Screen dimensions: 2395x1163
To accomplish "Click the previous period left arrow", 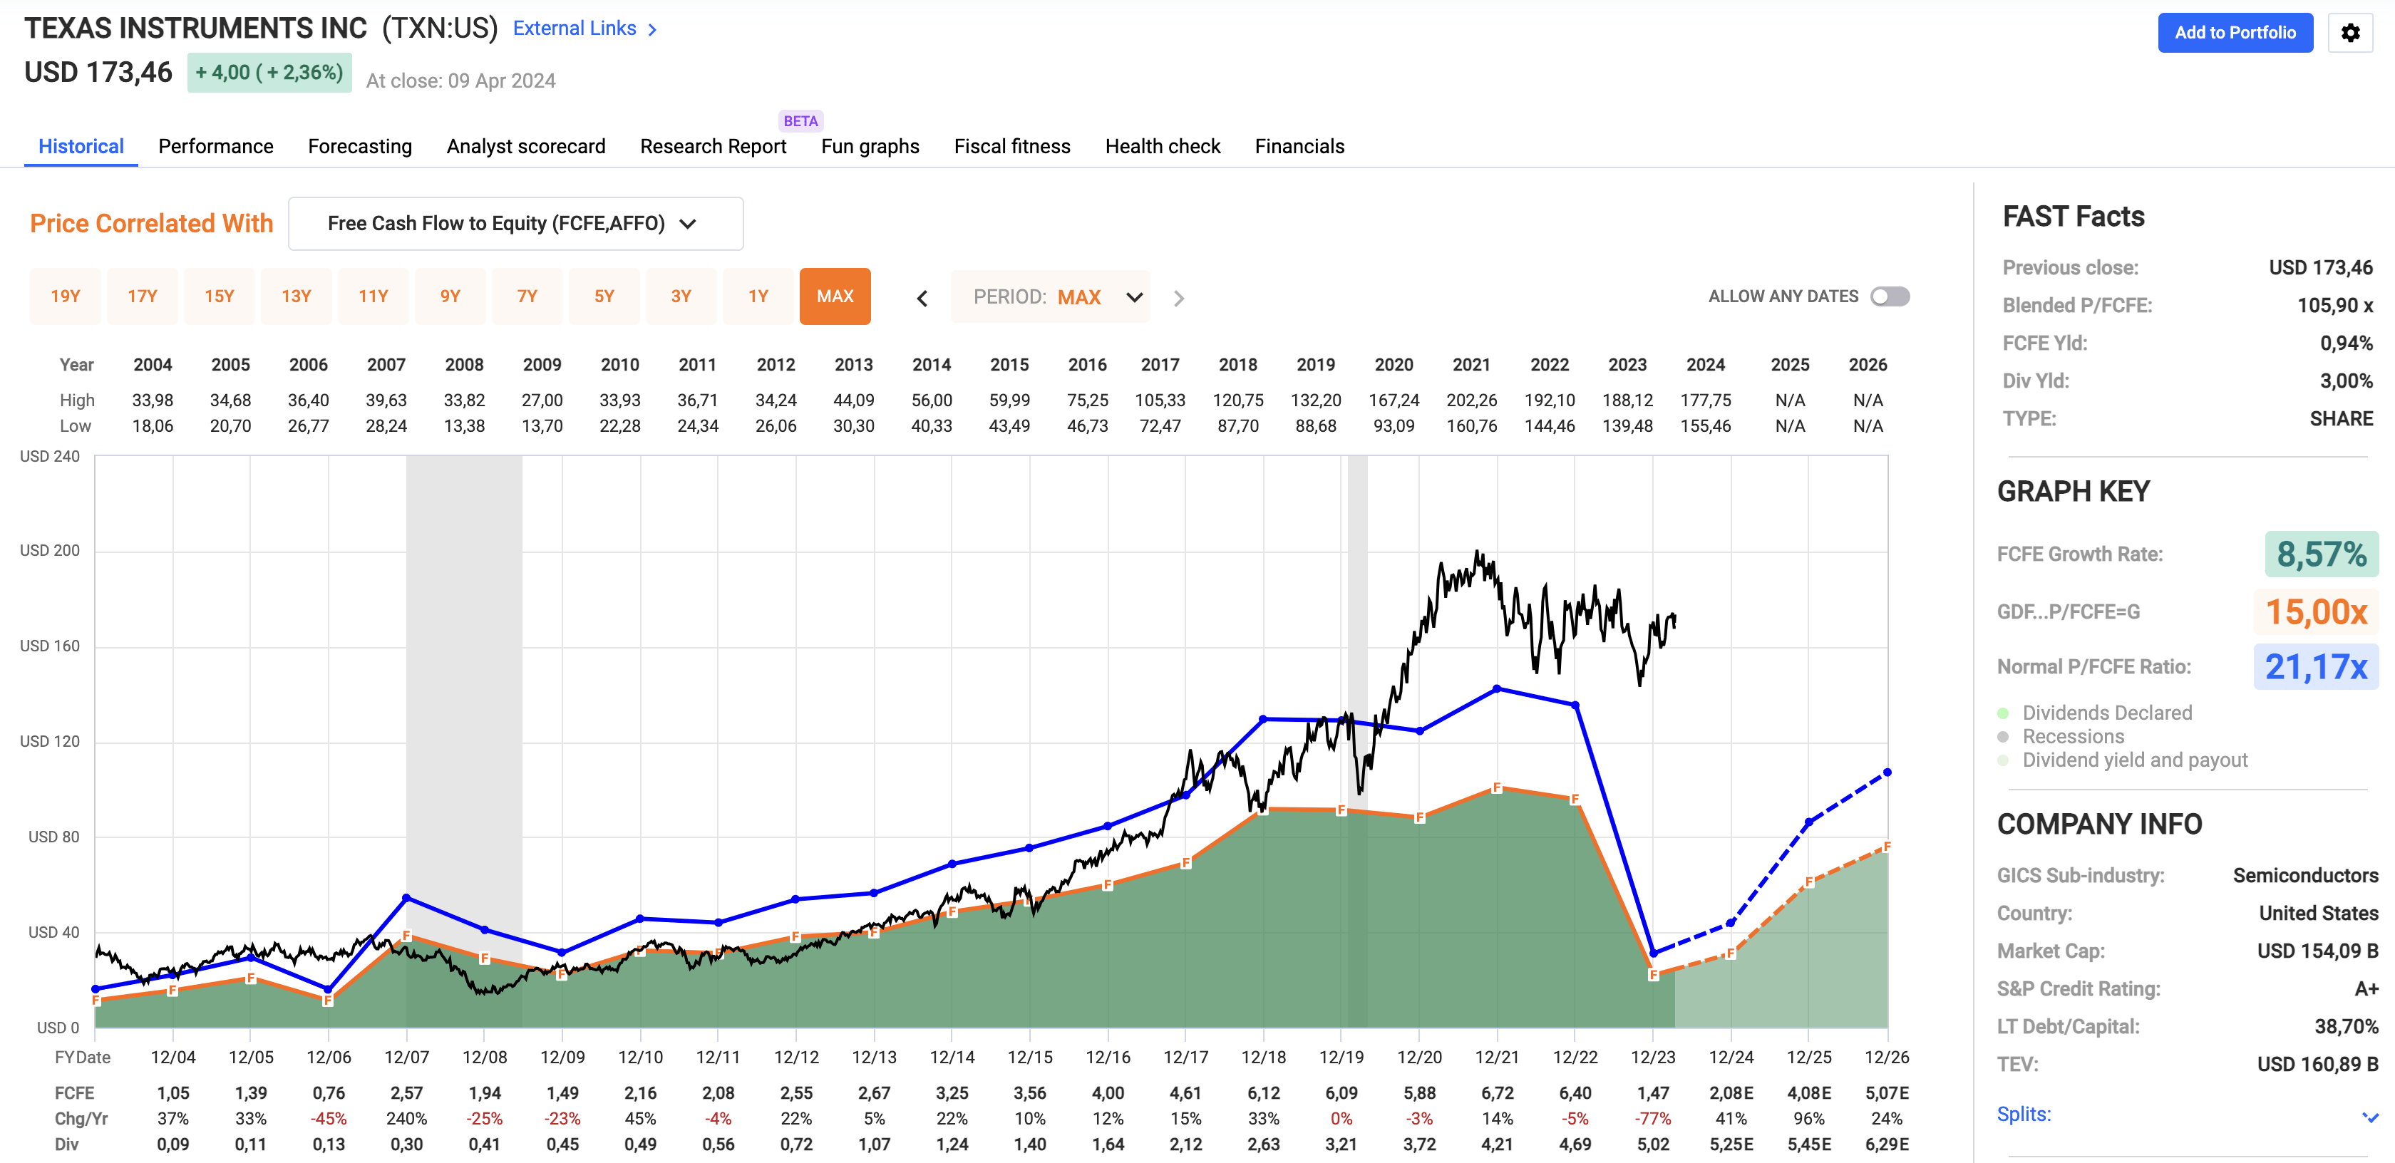I will [922, 299].
